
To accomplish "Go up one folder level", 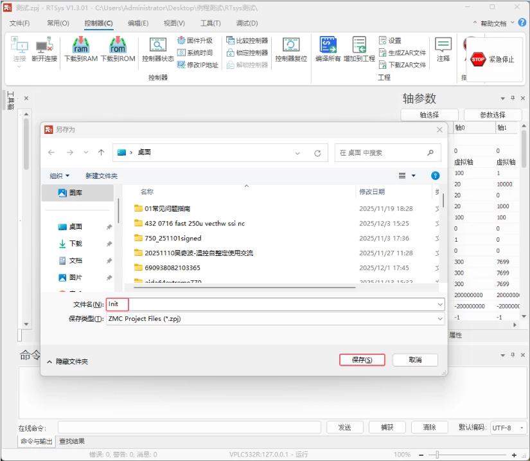I will pyautogui.click(x=101, y=152).
